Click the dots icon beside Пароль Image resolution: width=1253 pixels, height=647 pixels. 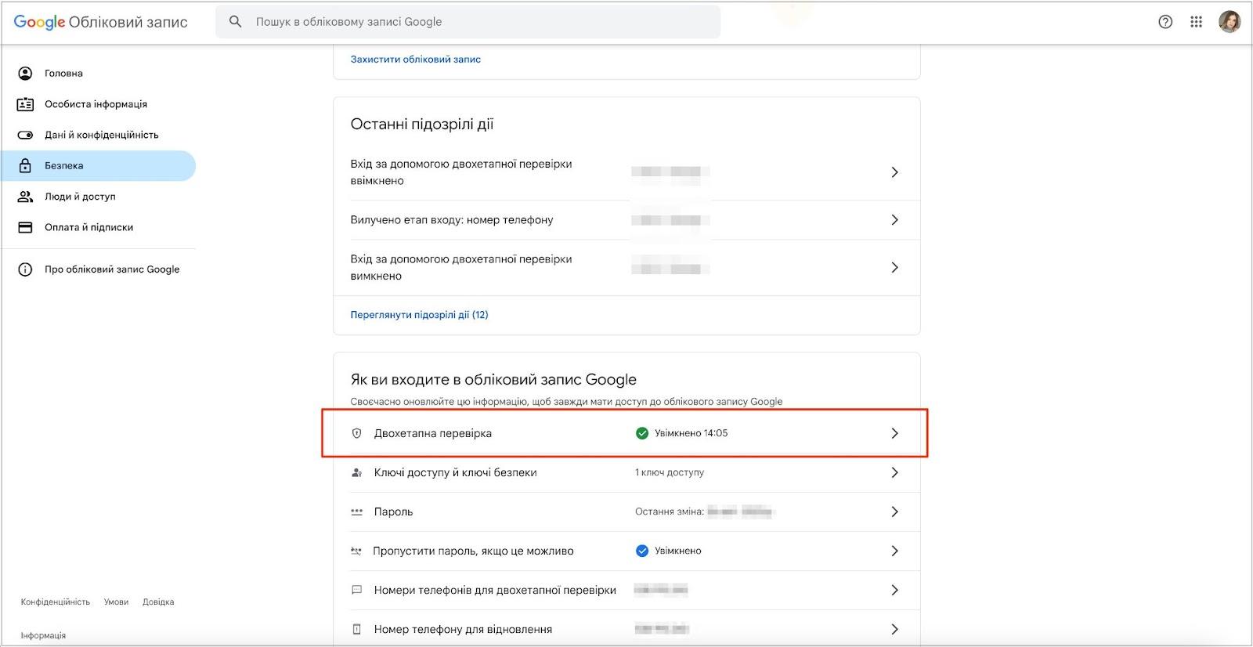pyautogui.click(x=357, y=511)
